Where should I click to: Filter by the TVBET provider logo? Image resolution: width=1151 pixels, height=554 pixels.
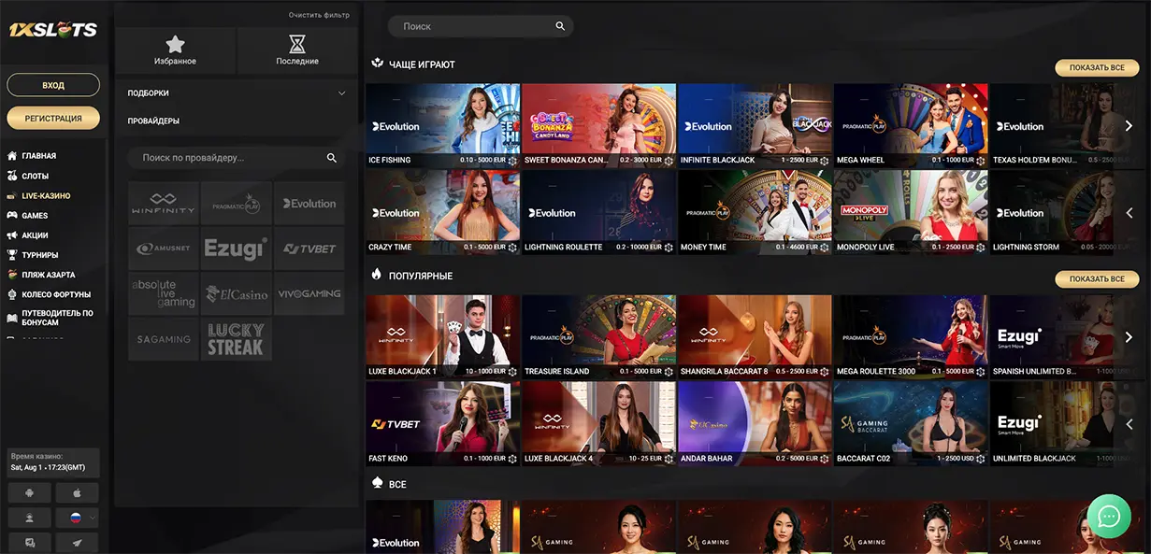[309, 249]
